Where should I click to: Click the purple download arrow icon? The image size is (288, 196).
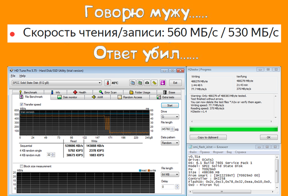[163, 83]
